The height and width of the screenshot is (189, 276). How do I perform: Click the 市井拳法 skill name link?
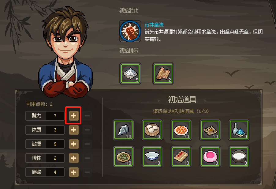click(154, 25)
